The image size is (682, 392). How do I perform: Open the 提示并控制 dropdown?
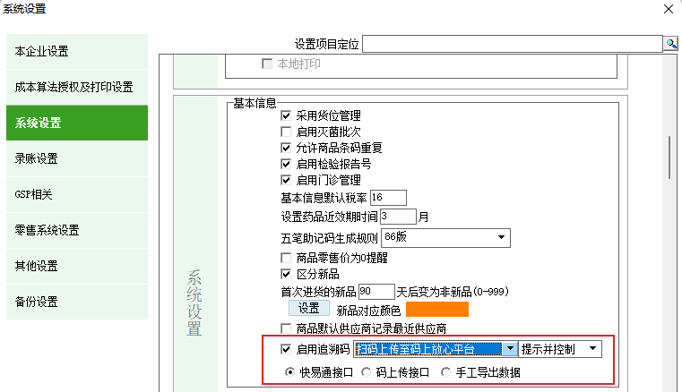pyautogui.click(x=593, y=349)
